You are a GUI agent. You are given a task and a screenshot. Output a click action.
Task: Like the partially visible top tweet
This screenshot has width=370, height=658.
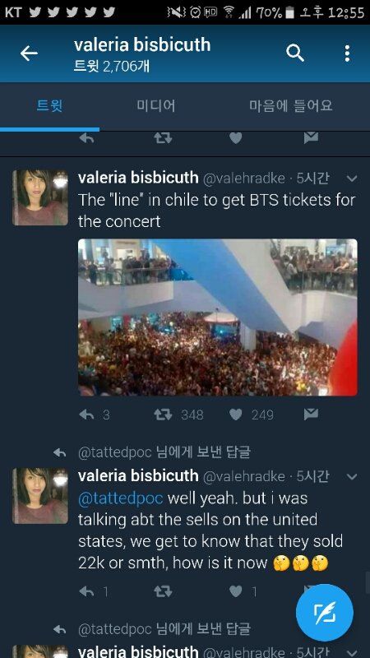pos(236,138)
